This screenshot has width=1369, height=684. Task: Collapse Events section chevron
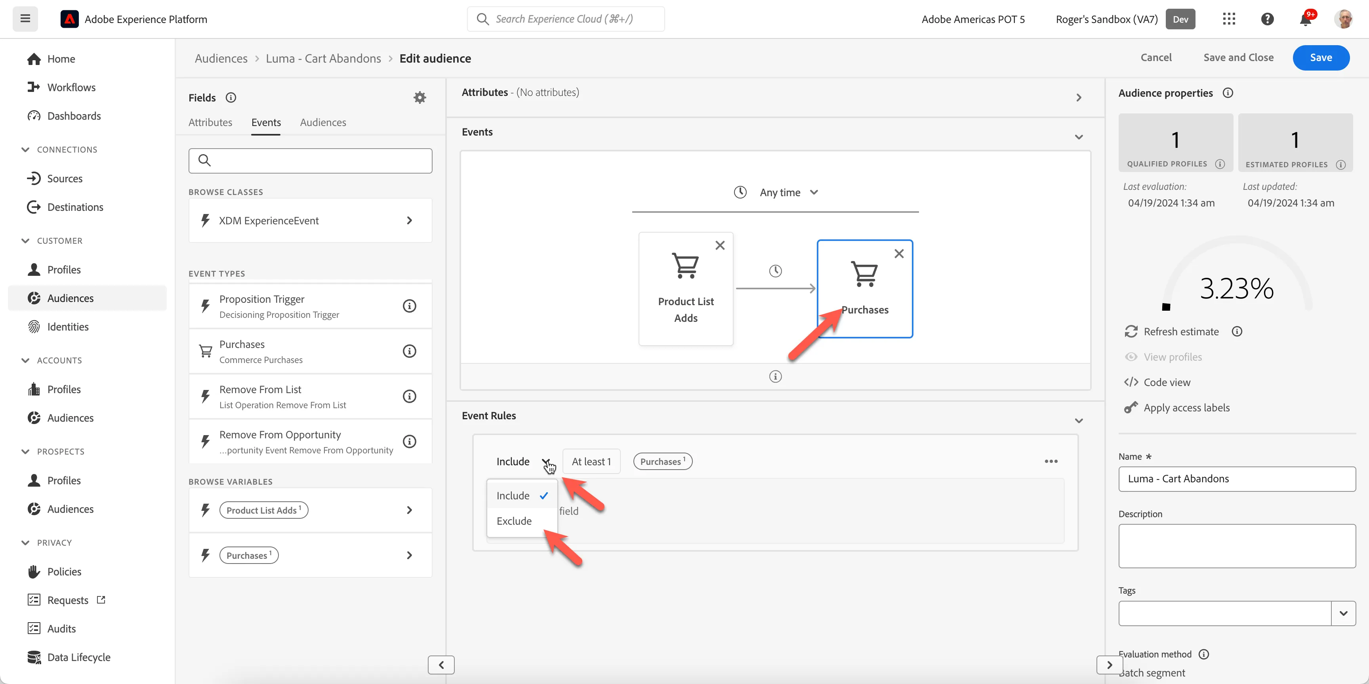1078,137
